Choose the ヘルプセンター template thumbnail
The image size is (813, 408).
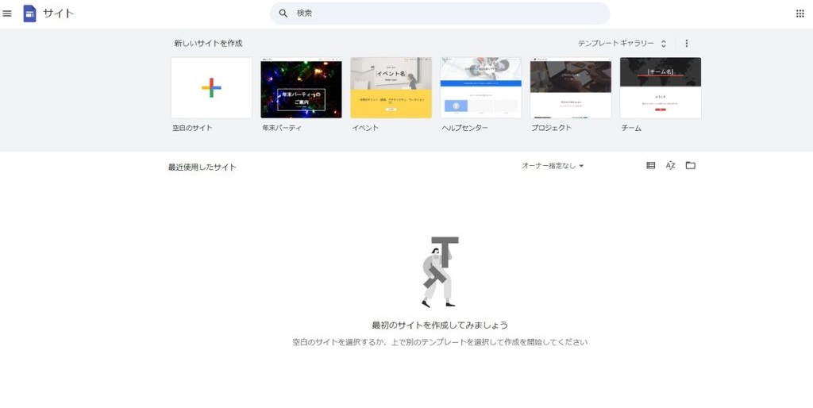pyautogui.click(x=480, y=88)
